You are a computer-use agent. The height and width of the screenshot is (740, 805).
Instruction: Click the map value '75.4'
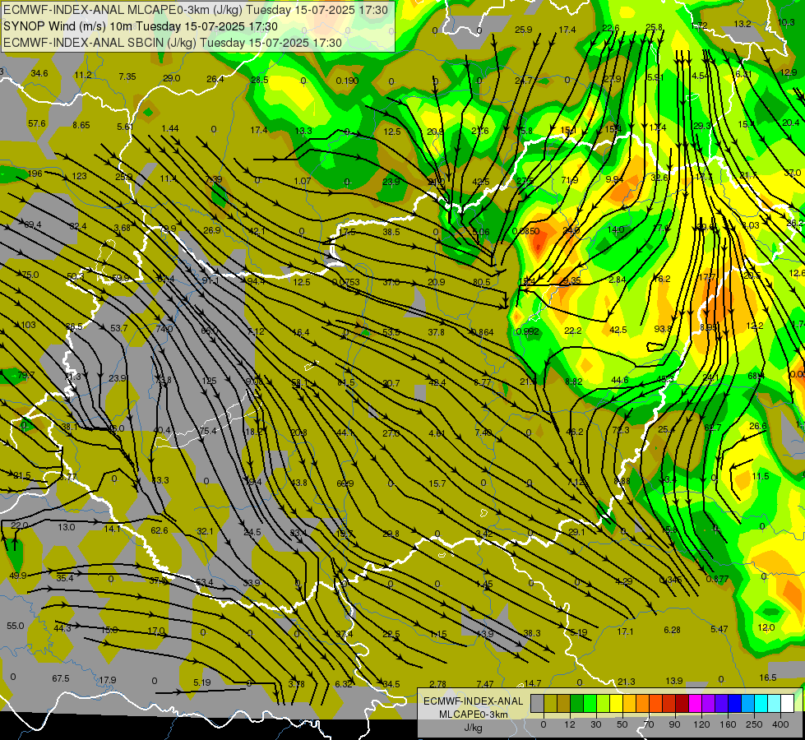coord(208,431)
